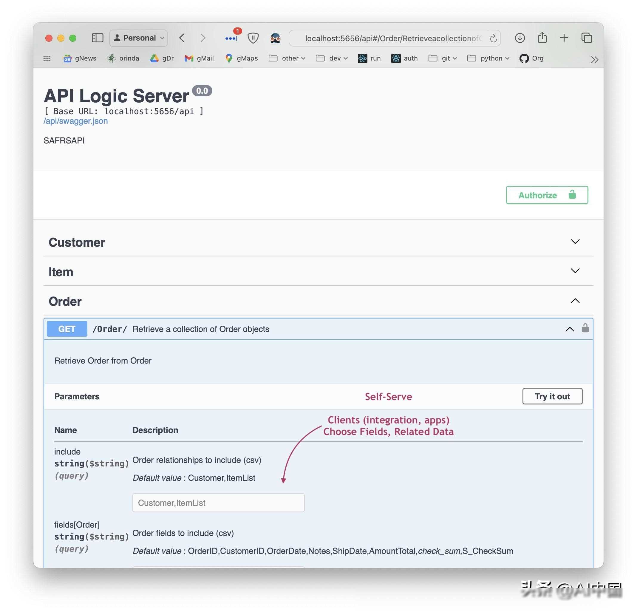Click the GET method badge for /Order/
This screenshot has width=637, height=612.
point(67,329)
